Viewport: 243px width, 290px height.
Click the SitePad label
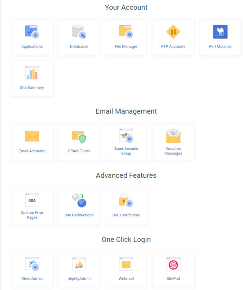coord(173,278)
